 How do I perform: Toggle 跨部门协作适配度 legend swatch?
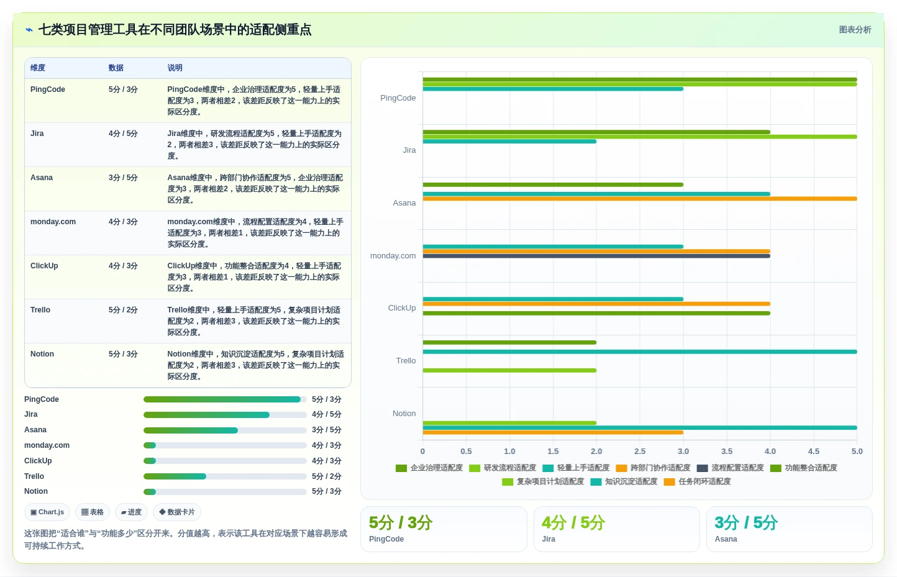click(621, 468)
